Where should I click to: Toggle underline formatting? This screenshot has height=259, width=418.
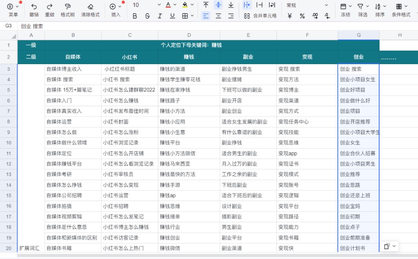click(x=171, y=16)
